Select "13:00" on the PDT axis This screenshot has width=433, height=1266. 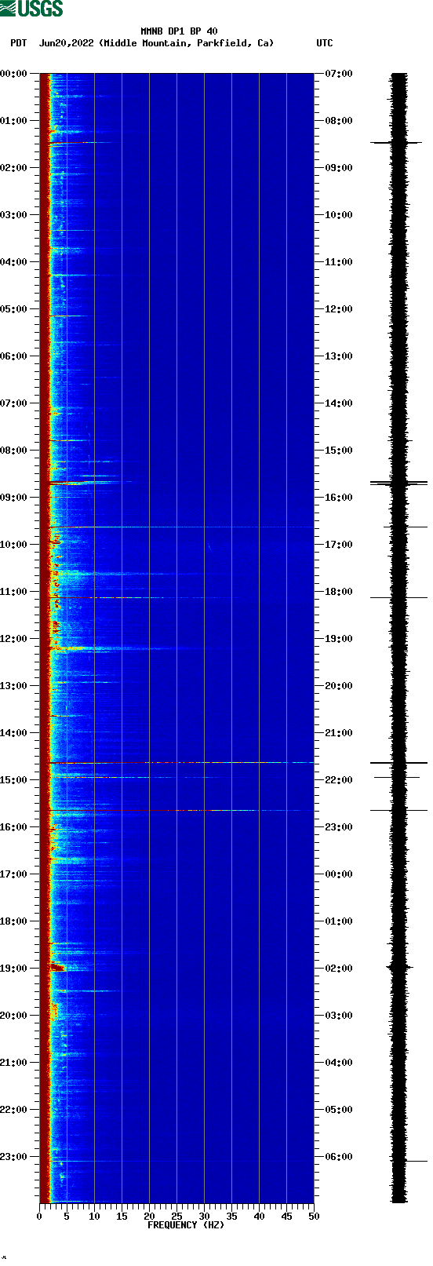point(13,686)
